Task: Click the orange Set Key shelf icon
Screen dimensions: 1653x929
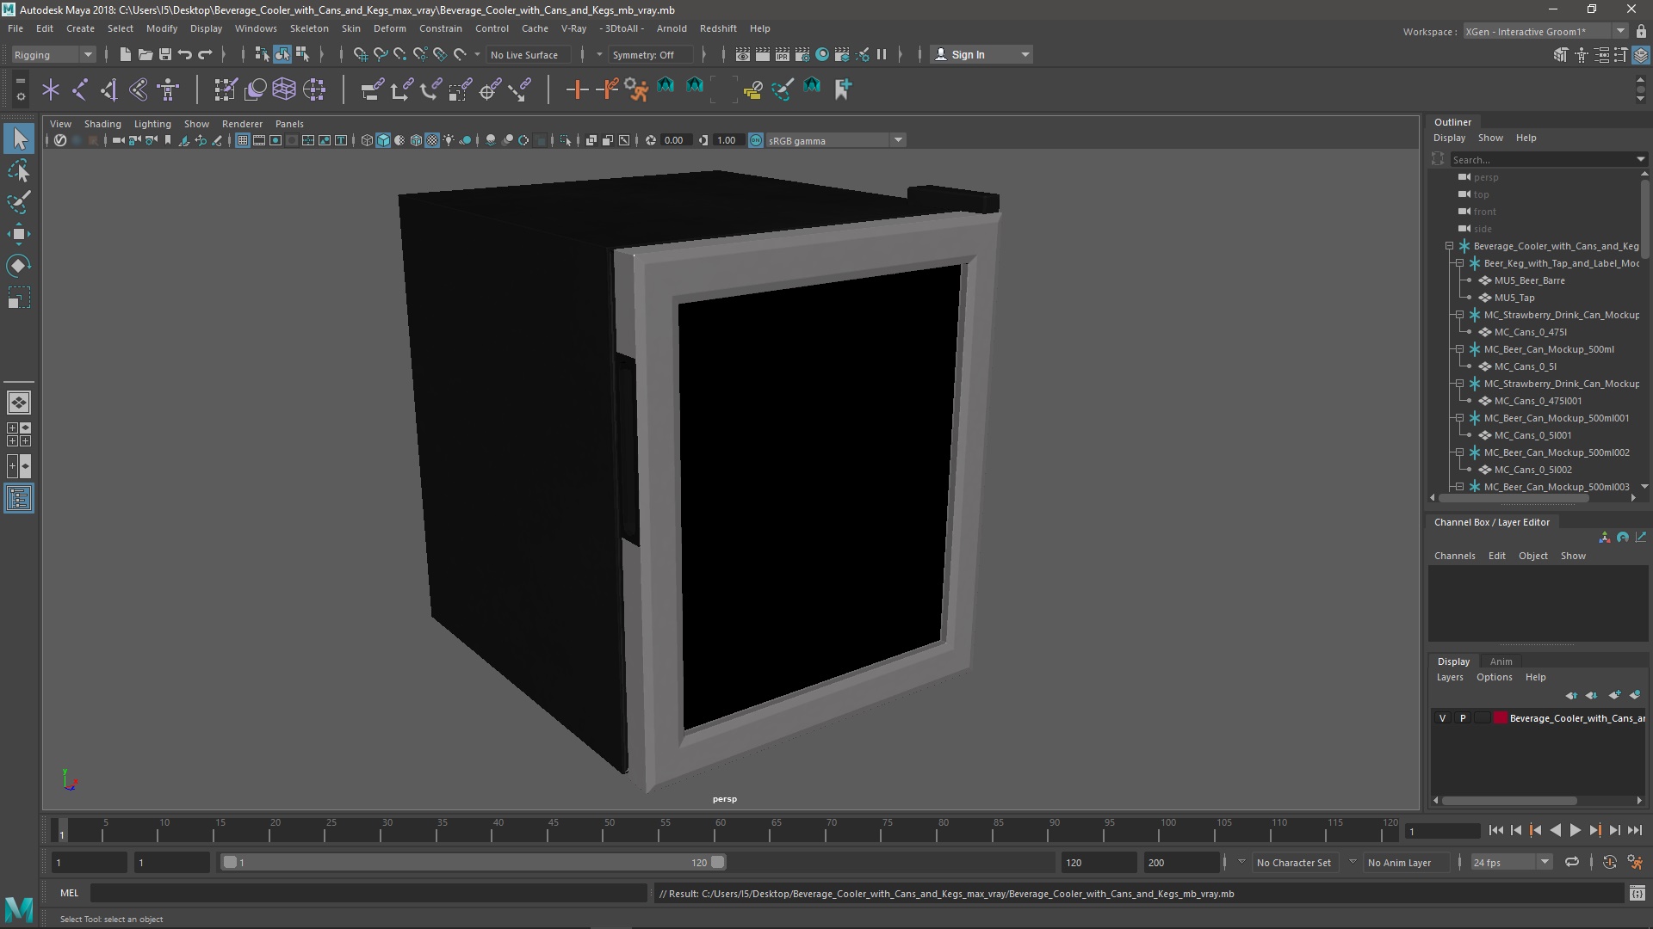Action: coord(577,89)
